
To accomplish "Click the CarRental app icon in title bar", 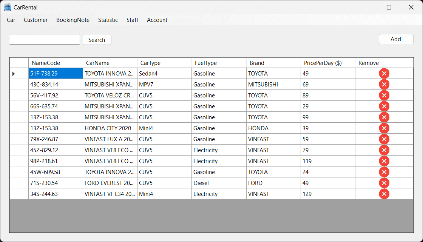I will pyautogui.click(x=8, y=7).
